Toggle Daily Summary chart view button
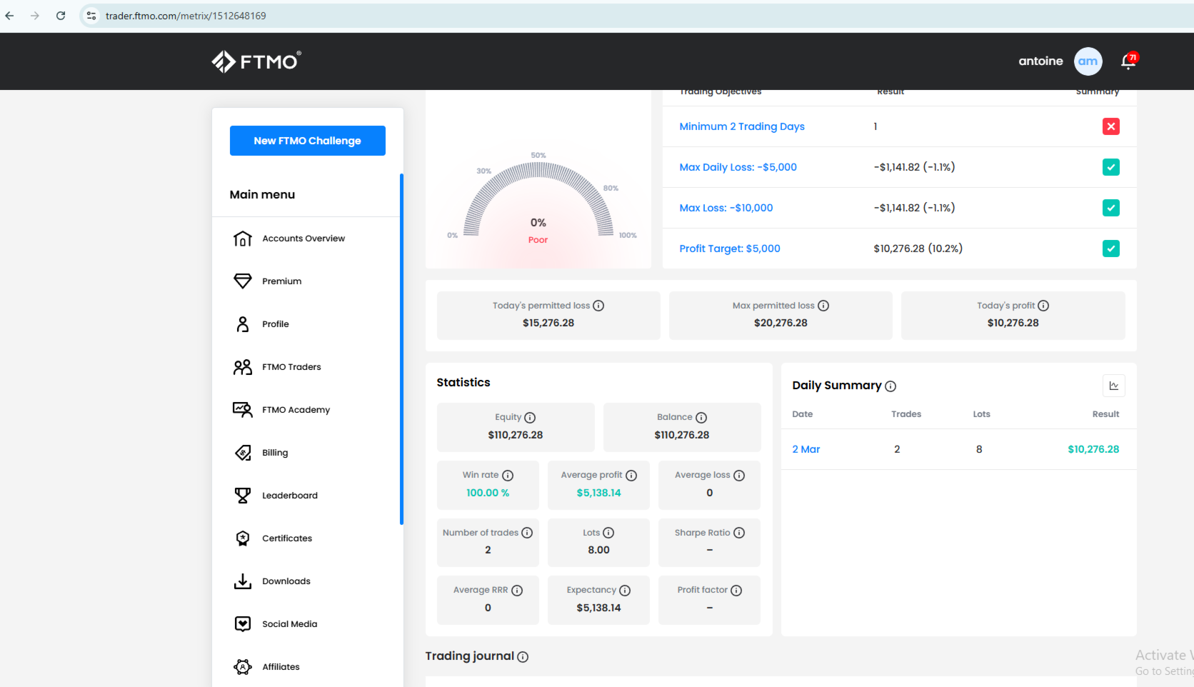Image resolution: width=1194 pixels, height=687 pixels. 1114,386
